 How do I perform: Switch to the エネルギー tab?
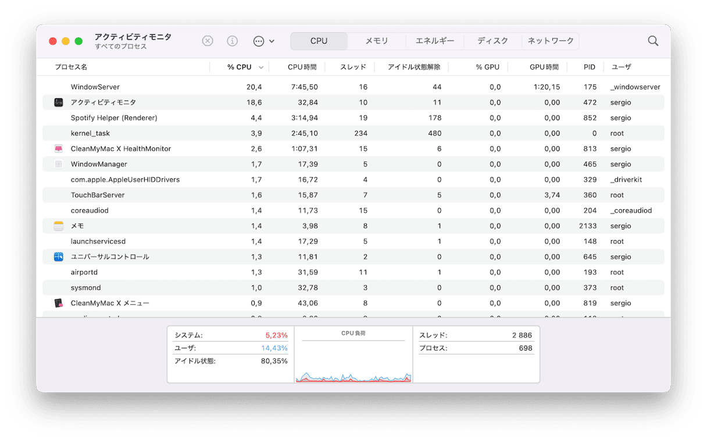click(435, 41)
